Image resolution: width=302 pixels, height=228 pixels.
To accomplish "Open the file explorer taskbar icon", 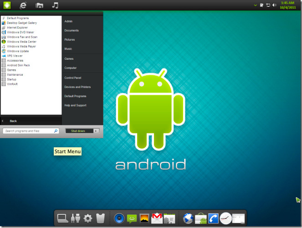I will (x=39, y=5).
